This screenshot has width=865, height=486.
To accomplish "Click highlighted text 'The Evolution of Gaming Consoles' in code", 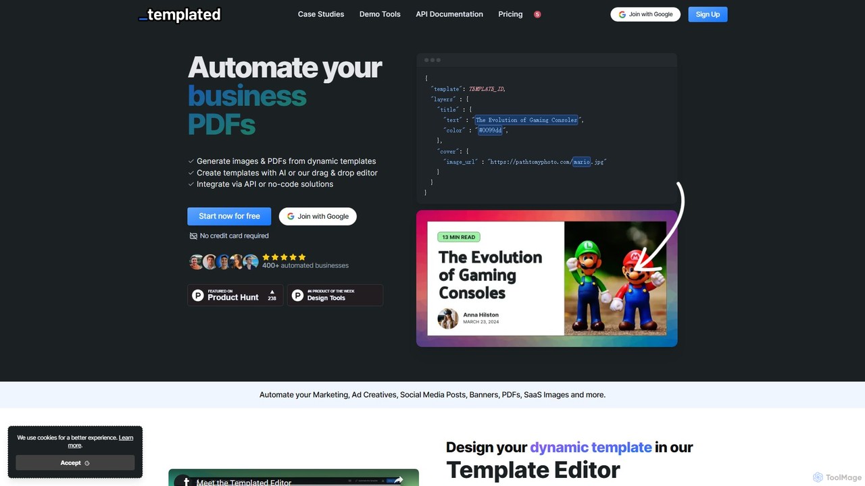I will 526,120.
